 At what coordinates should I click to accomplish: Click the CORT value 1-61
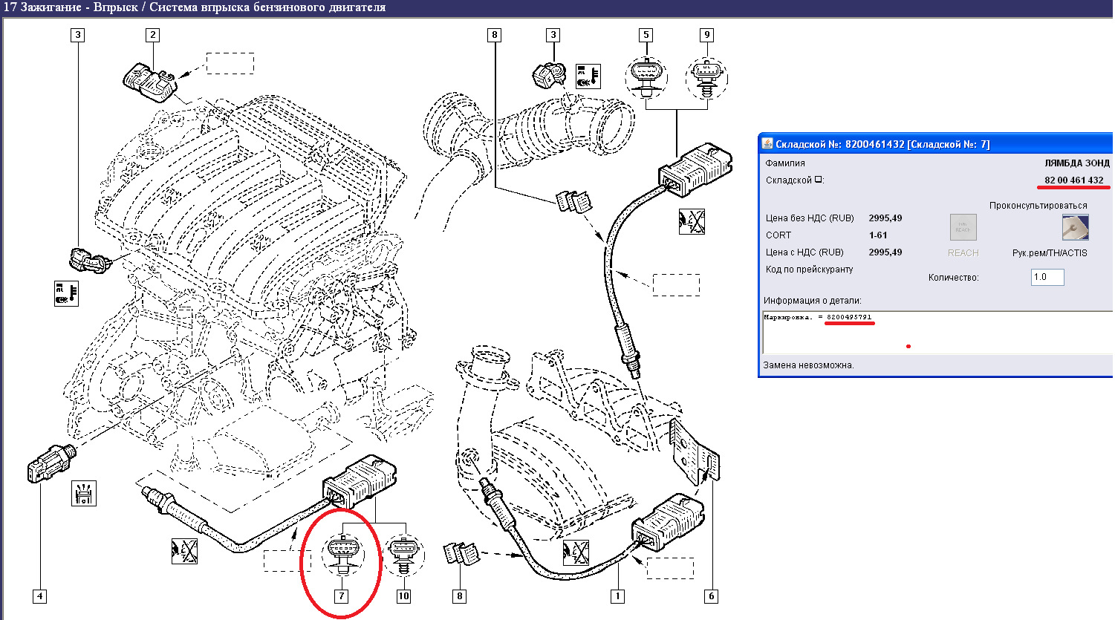click(878, 235)
